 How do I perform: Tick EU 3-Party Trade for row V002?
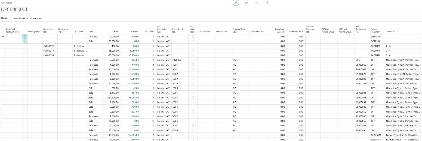(x=193, y=74)
